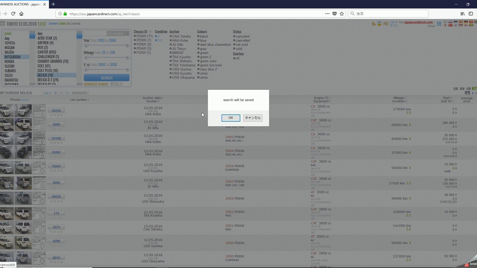Sort by Lot number column header
The image size is (477, 268).
pyautogui.click(x=79, y=100)
